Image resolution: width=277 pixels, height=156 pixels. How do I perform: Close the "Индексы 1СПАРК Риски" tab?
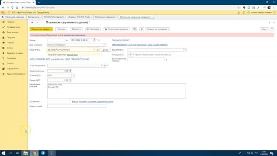92,17
